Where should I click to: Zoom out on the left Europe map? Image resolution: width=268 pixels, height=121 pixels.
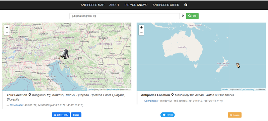(7, 33)
